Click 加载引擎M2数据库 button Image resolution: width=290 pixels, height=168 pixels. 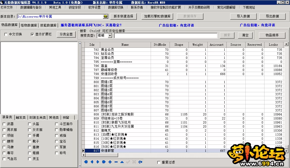click(157, 16)
